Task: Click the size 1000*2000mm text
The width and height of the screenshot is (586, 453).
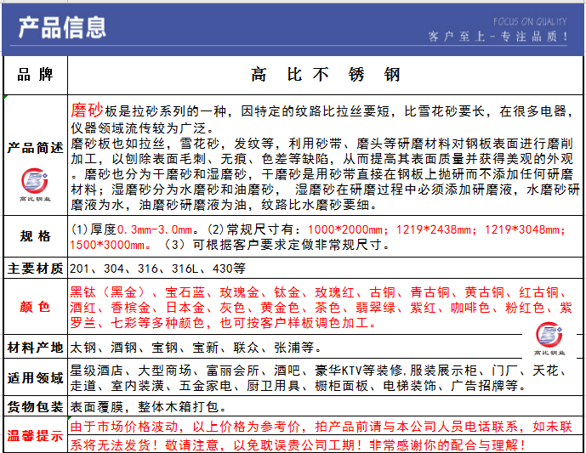Action: pyautogui.click(x=345, y=229)
